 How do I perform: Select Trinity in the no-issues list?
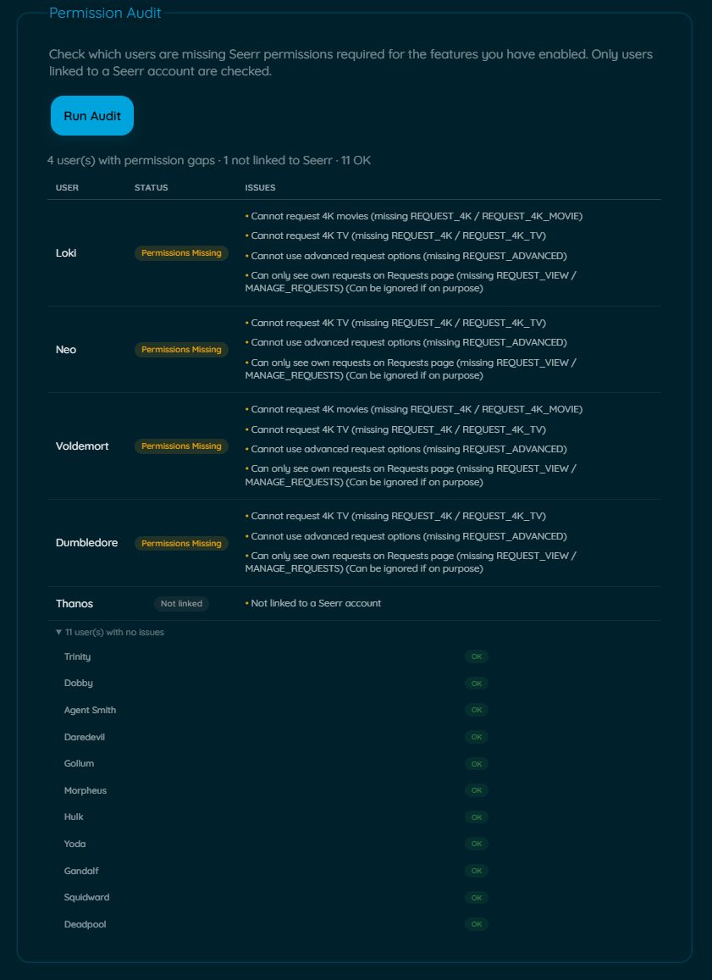[77, 657]
